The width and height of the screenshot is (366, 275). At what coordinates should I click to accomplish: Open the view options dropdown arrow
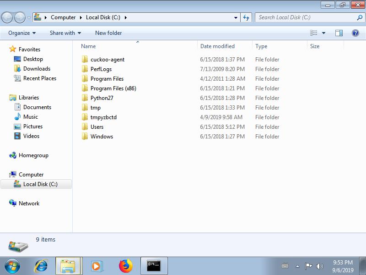pyautogui.click(x=323, y=33)
